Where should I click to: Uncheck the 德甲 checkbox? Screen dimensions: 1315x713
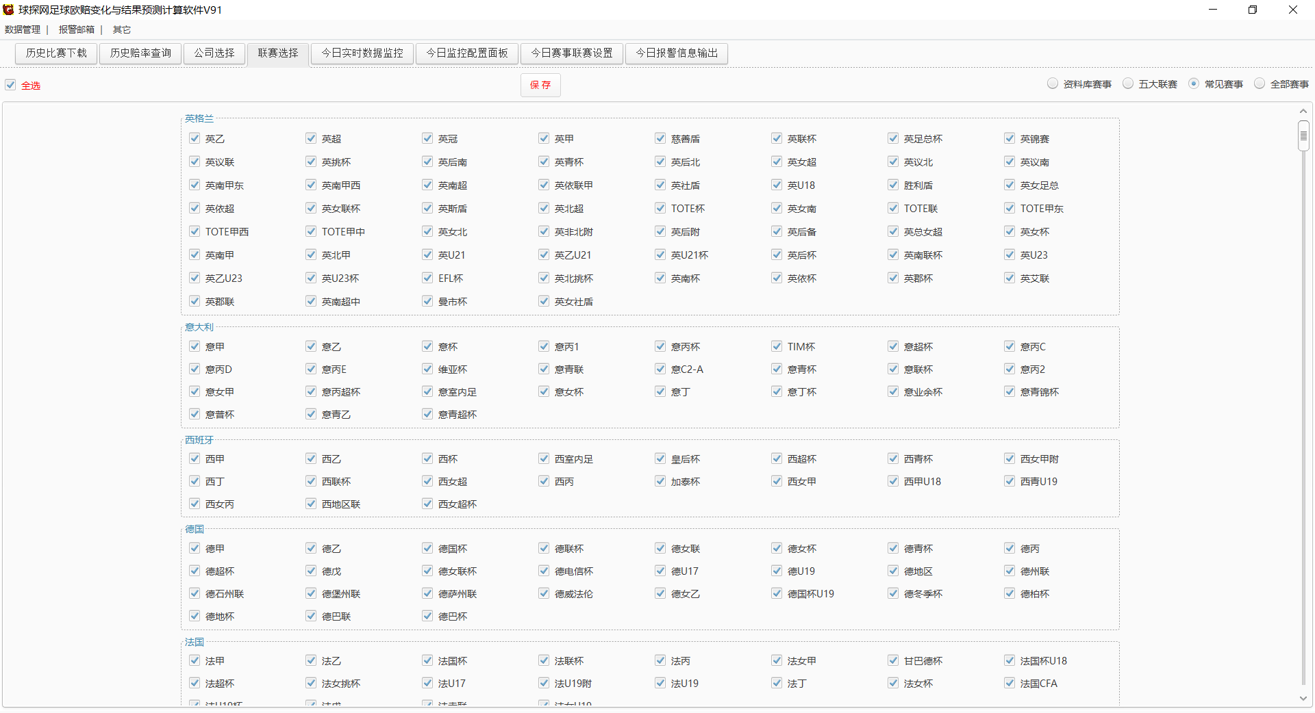click(195, 548)
